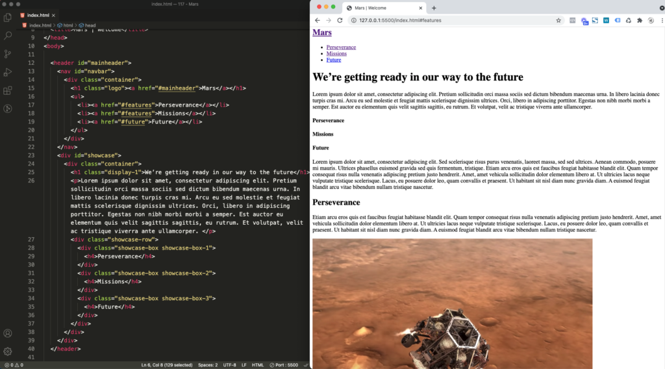665x369 pixels.
Task: Click the teal W extension icon
Action: coord(606,20)
